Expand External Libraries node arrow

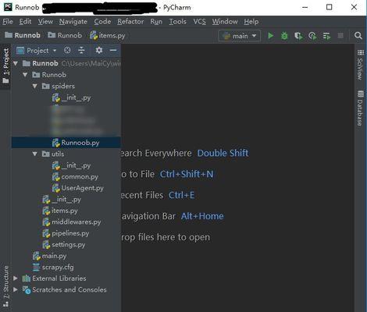pos(16,278)
